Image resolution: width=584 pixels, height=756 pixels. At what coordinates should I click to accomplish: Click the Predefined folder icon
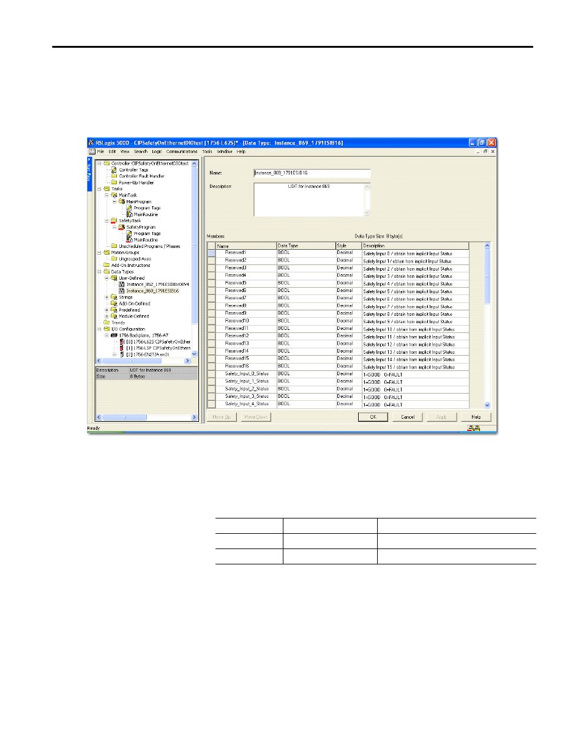point(114,310)
